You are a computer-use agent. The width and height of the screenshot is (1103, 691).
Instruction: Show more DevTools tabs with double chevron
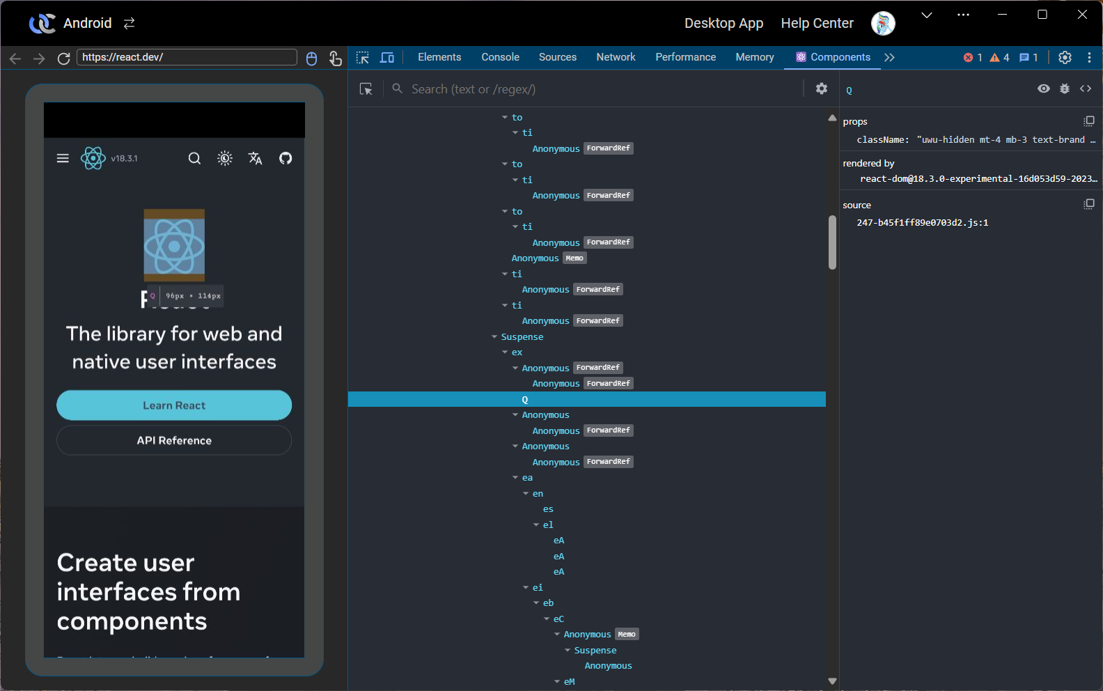pos(889,57)
